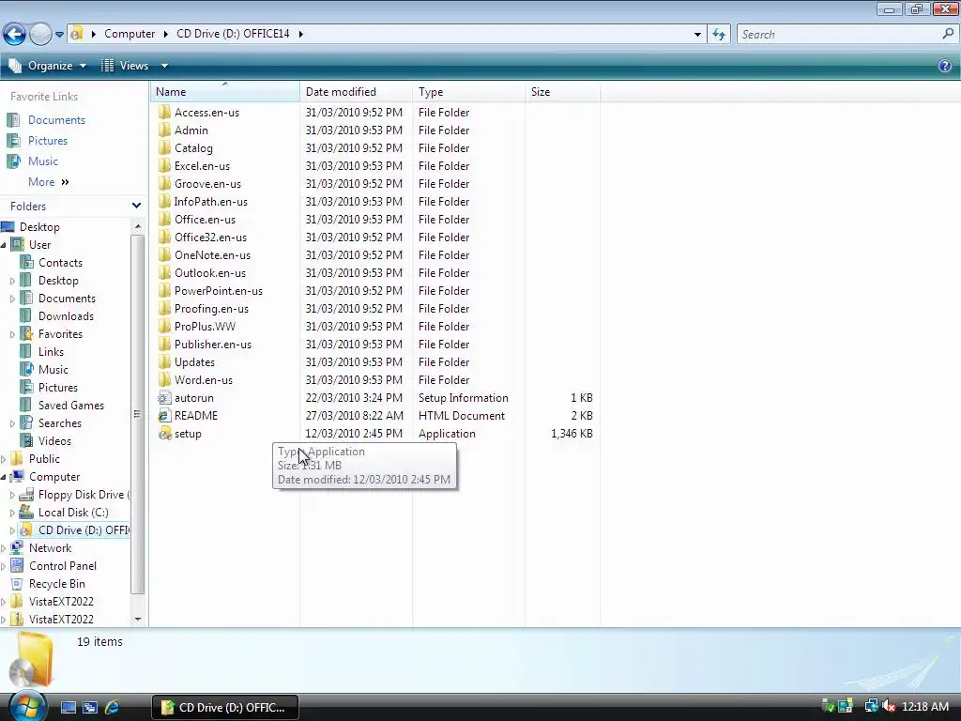Click folder tree scrollbar down arrow

tap(137, 620)
